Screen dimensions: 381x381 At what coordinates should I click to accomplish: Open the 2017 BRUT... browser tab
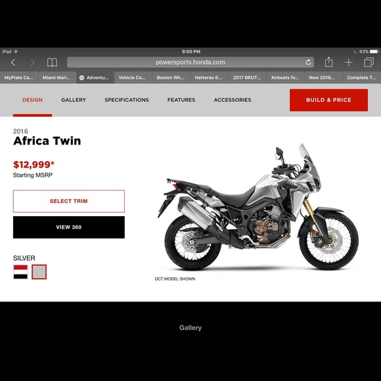point(246,78)
